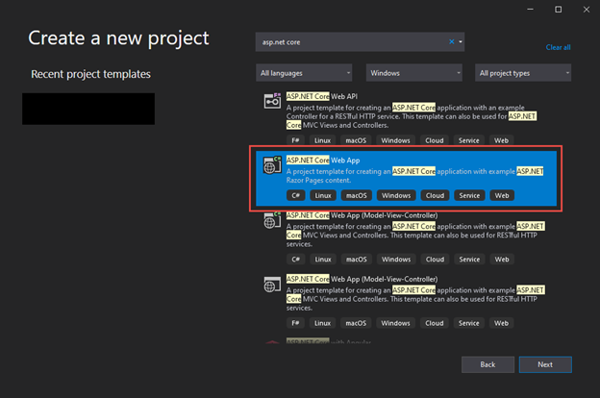This screenshot has width=600, height=398.
Task: Click the ASP.NET Core Web API template icon
Action: pos(272,101)
